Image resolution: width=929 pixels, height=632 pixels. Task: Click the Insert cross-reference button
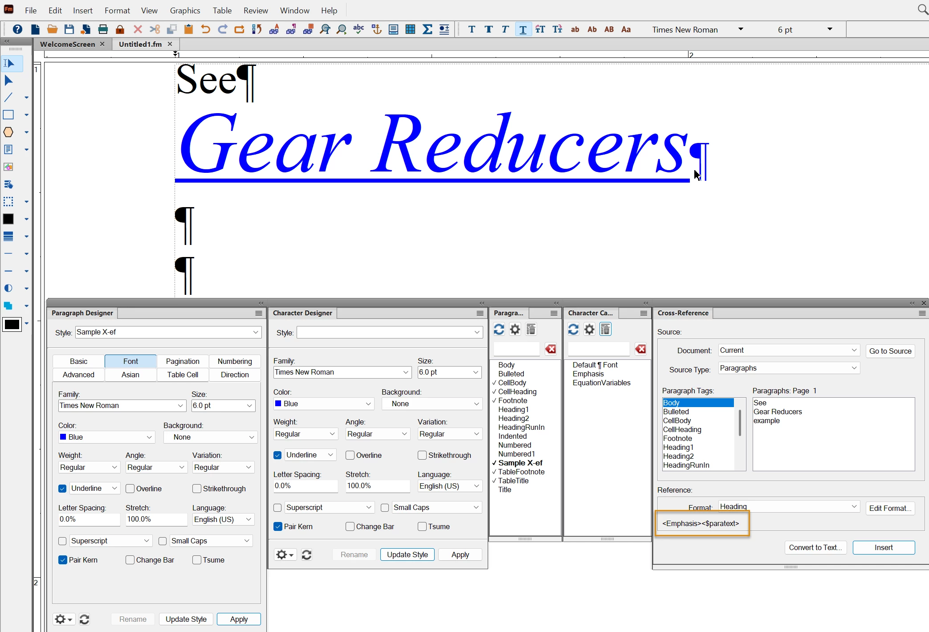pos(883,547)
